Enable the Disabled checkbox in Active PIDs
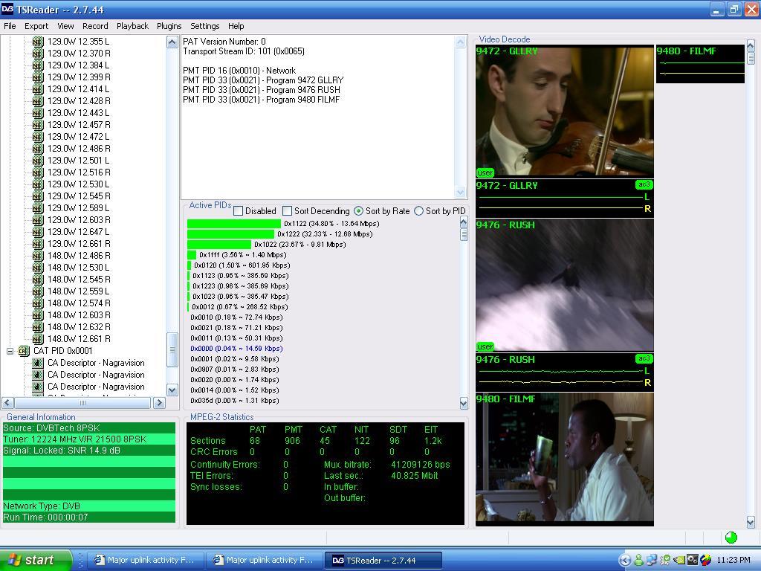The image size is (761, 571). pos(239,211)
